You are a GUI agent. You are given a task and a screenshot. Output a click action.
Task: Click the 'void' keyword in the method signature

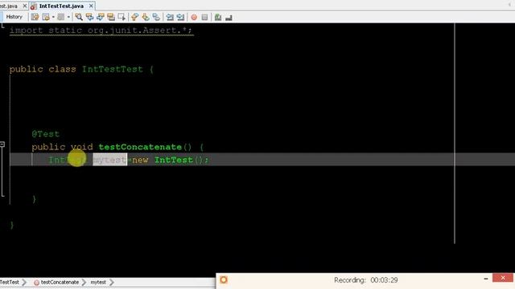(x=82, y=147)
